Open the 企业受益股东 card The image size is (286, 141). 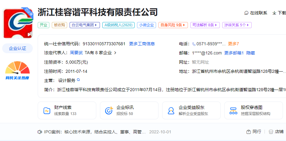[191, 110]
